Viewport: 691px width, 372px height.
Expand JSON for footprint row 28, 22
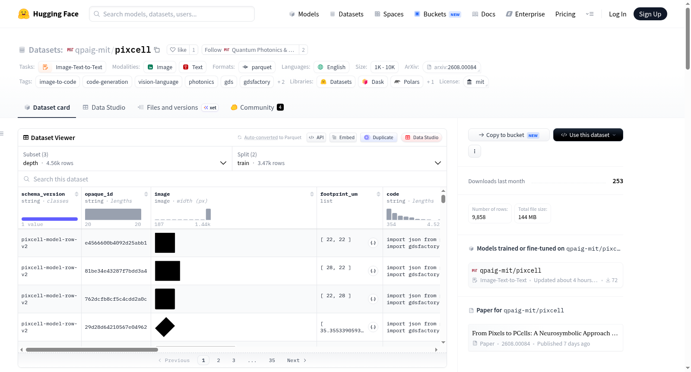[x=373, y=271]
